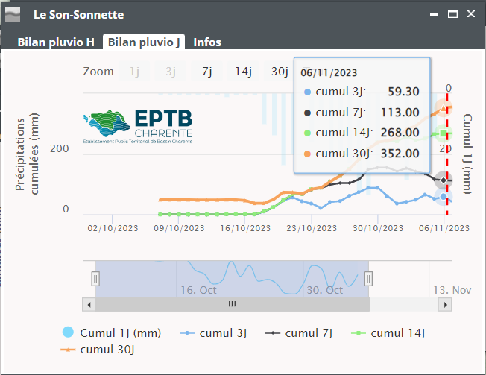
Task: Click the horizontal scrollbar thumb grip
Action: pos(232,304)
